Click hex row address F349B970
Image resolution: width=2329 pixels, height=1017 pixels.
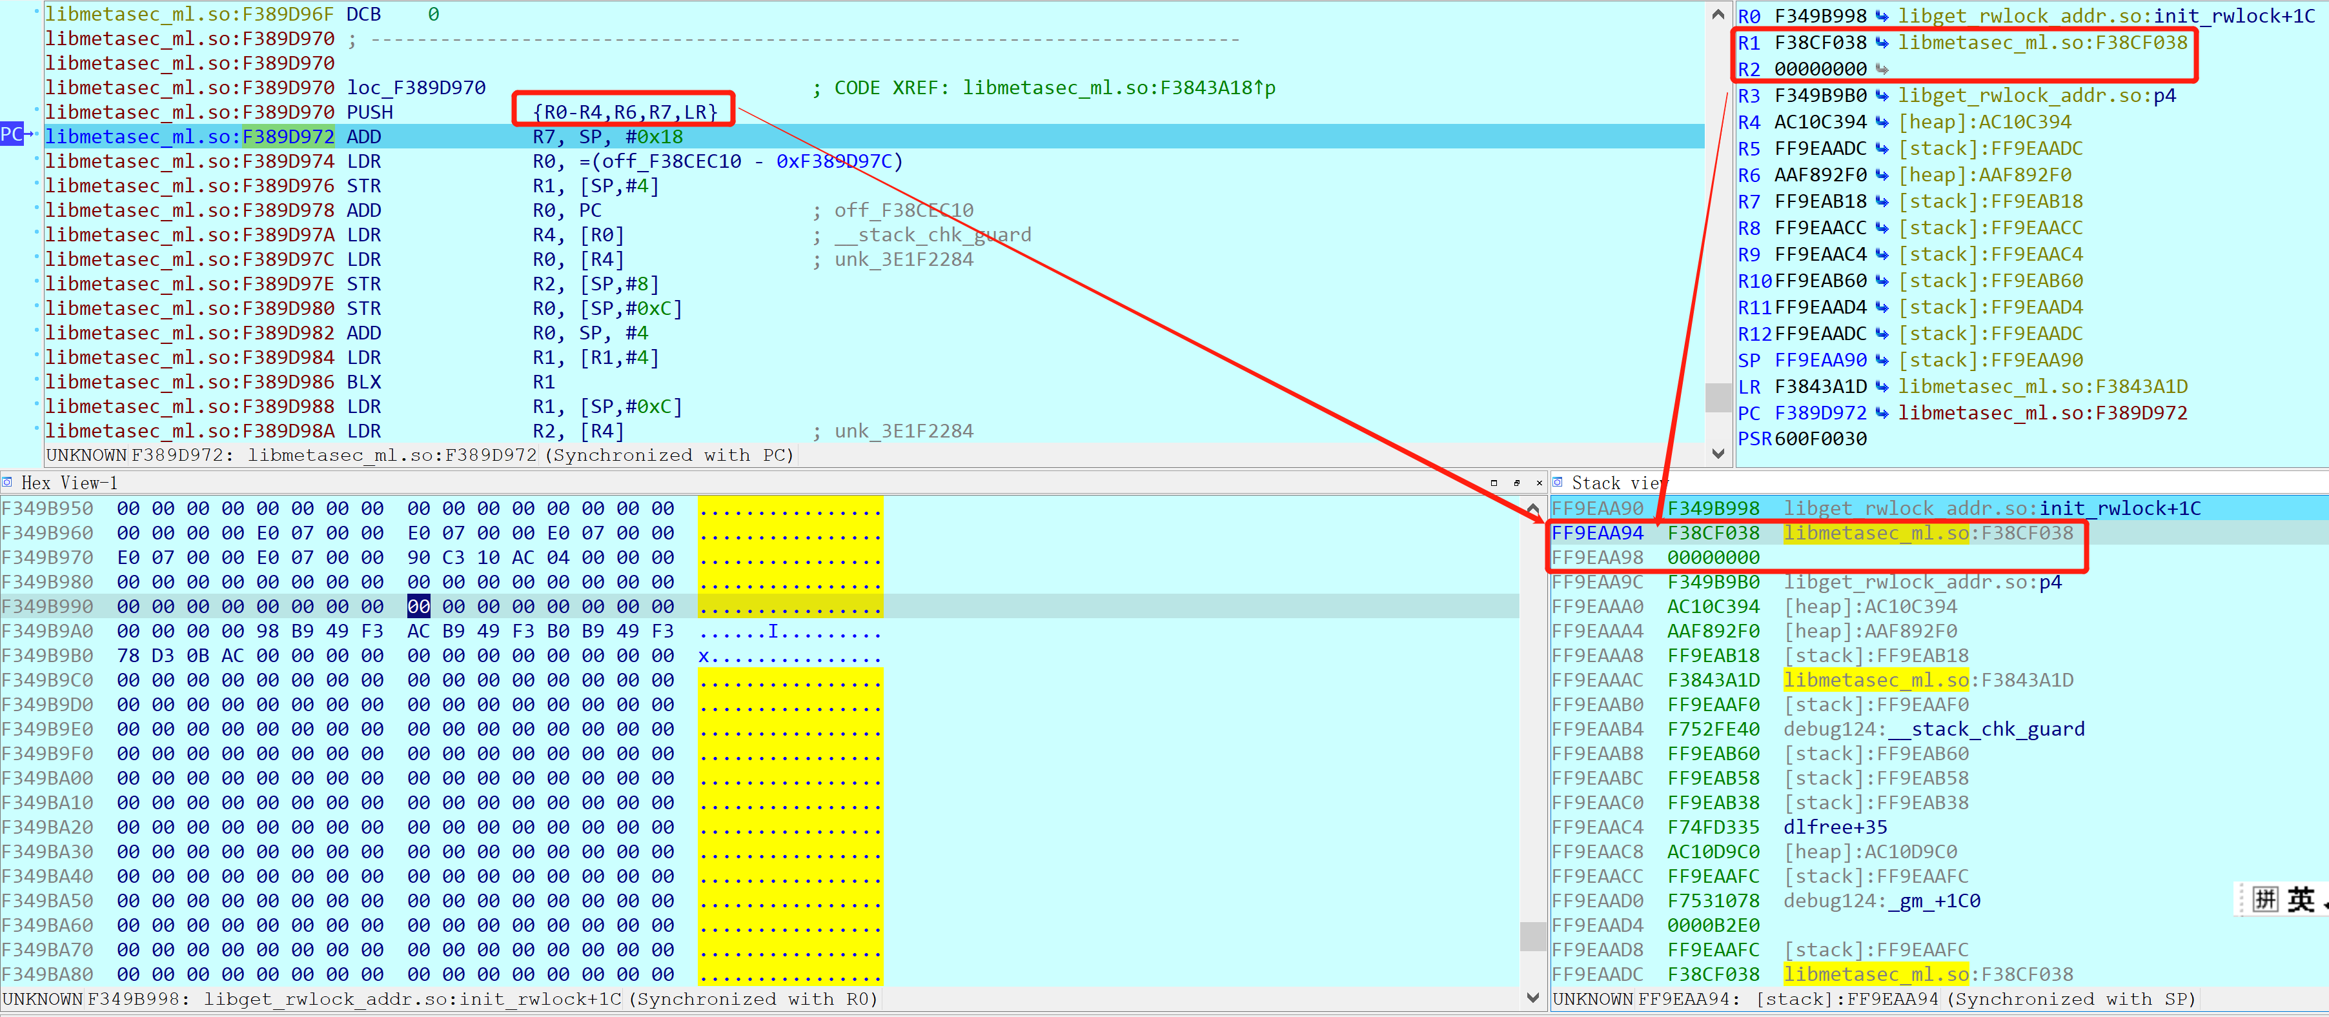47,558
